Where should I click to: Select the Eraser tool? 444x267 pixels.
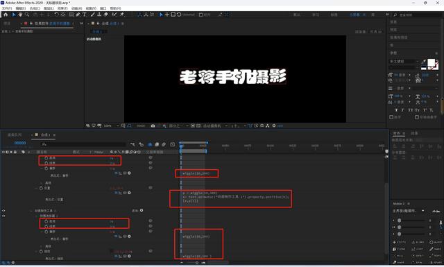point(106,15)
